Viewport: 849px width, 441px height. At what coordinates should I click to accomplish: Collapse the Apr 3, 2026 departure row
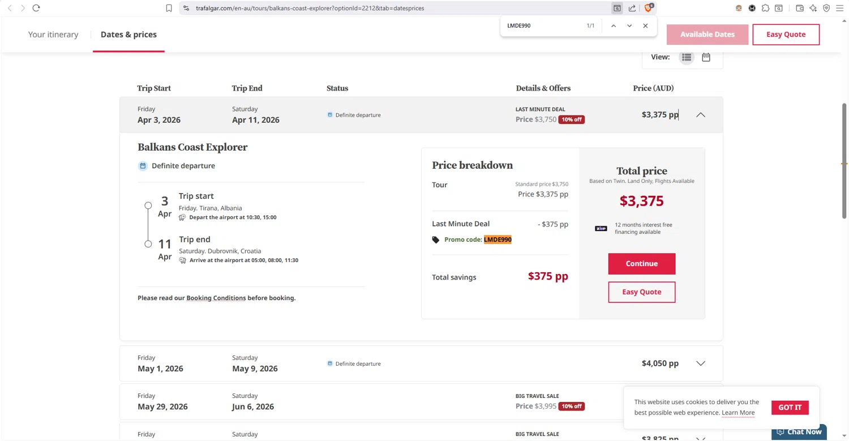tap(701, 115)
